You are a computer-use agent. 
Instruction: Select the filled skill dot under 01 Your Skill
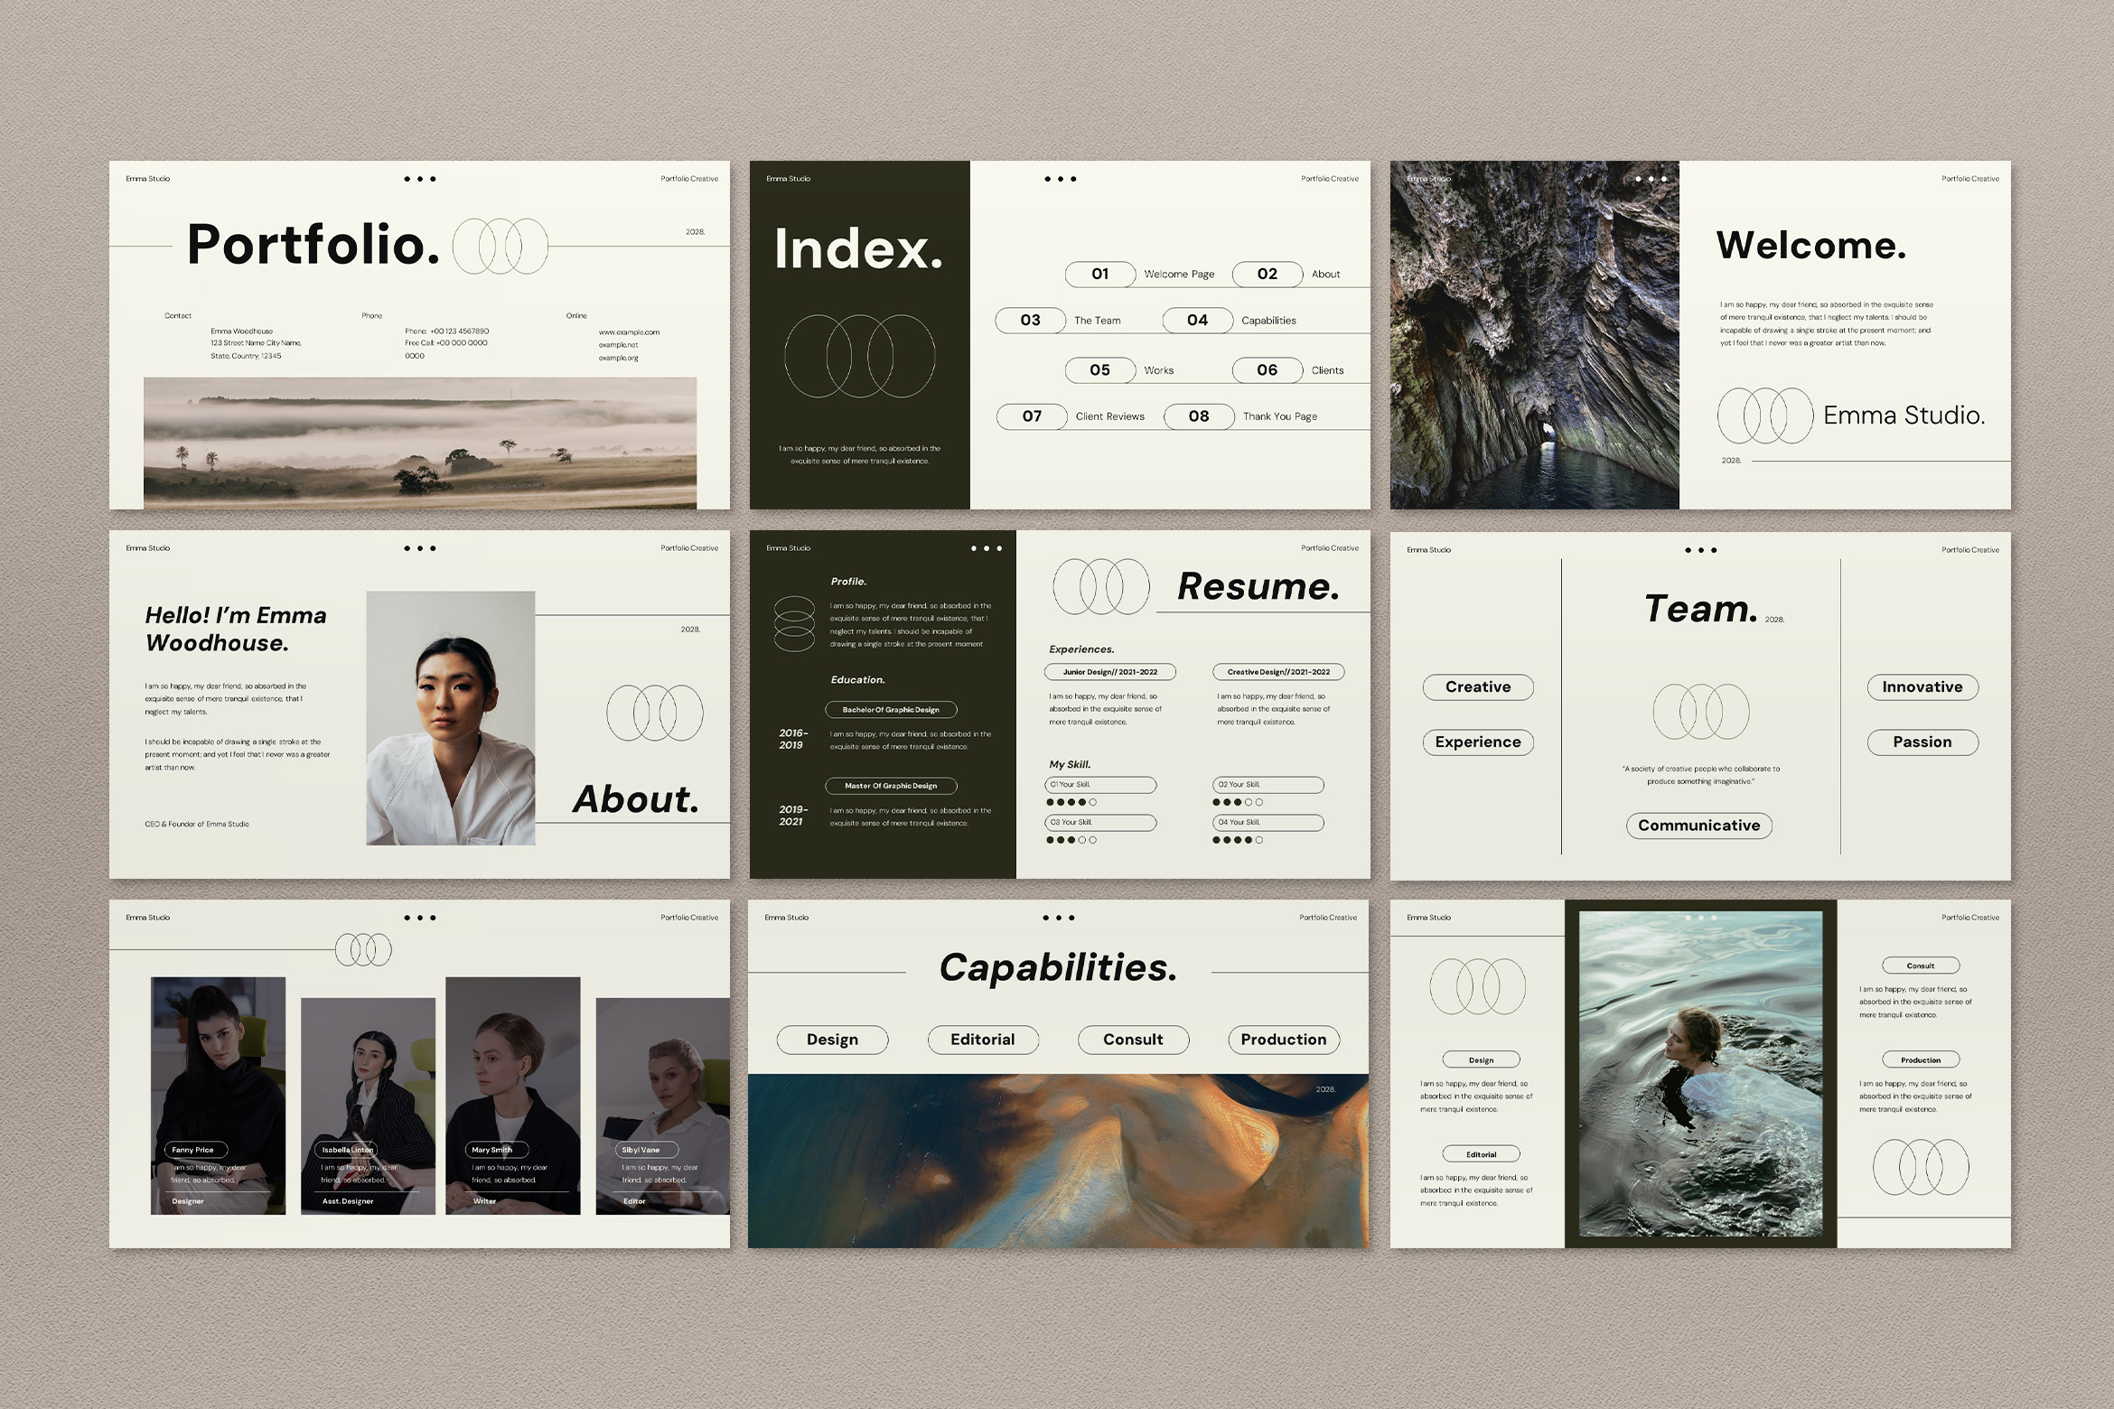pyautogui.click(x=1051, y=803)
